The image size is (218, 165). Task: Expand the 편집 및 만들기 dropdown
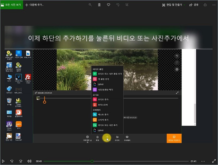pos(174,5)
